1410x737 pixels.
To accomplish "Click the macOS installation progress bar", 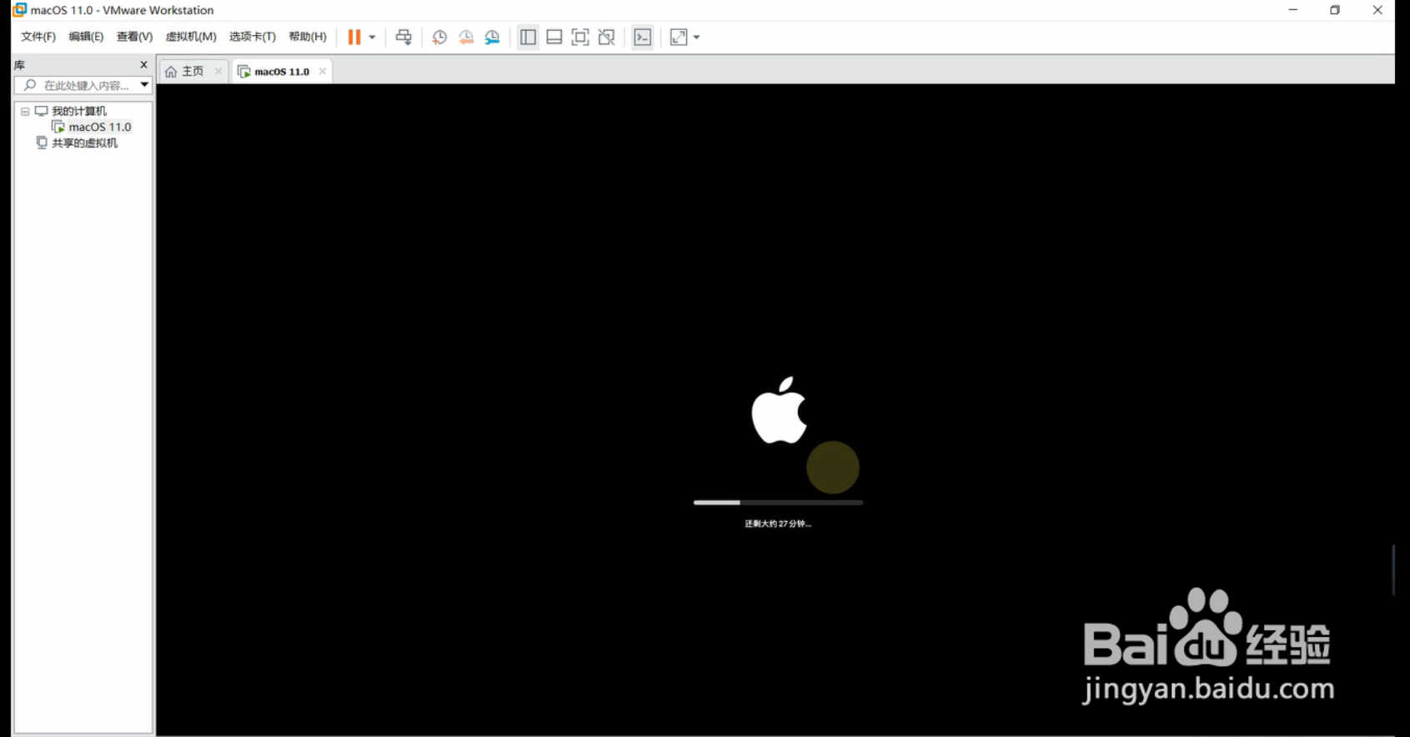I will (778, 503).
